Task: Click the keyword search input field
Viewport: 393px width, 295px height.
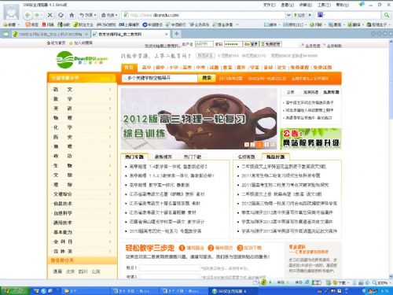Action: [x=160, y=78]
